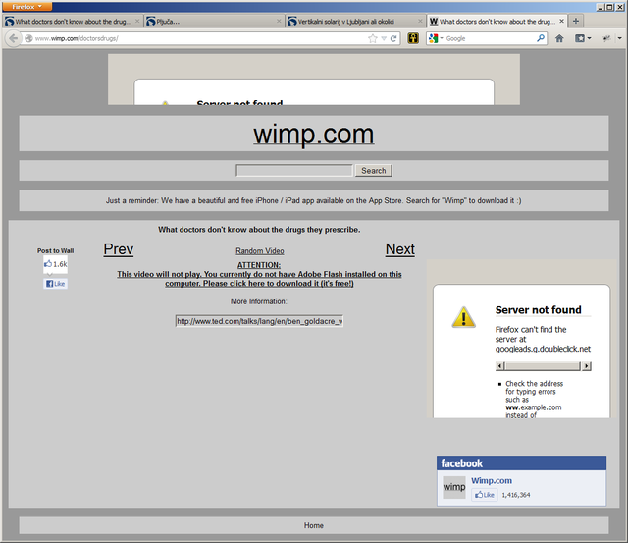Viewport: 628px width, 543px height.
Task: Select the first What doctors don't know tab
Action: [x=72, y=22]
